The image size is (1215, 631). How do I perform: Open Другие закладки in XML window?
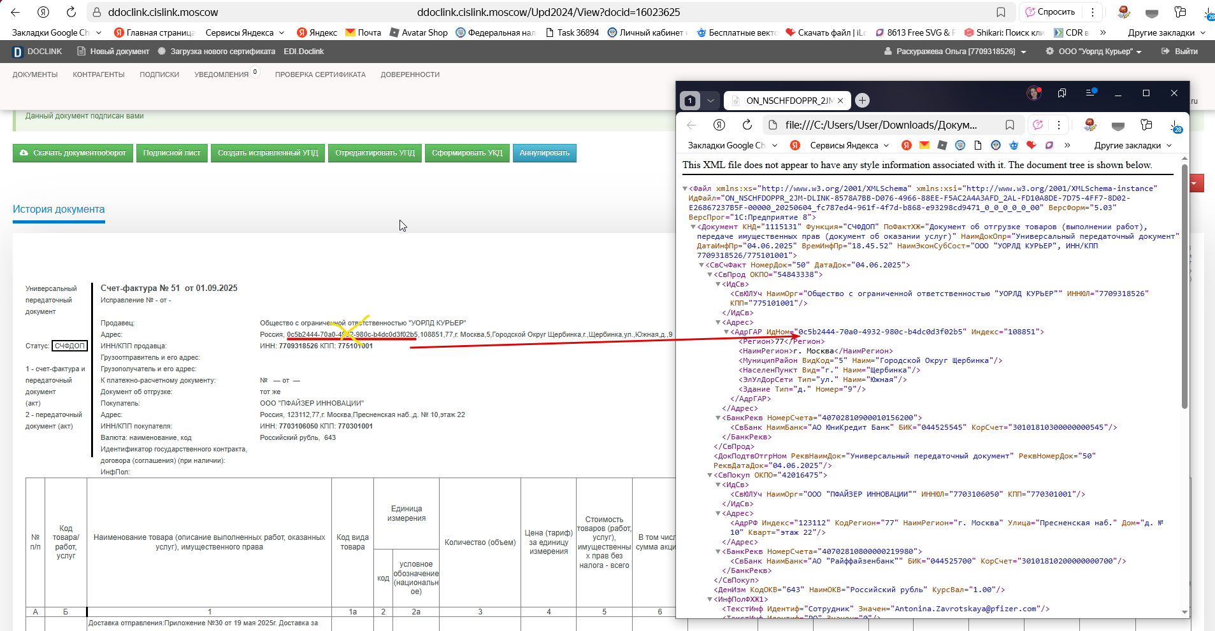coord(1133,145)
